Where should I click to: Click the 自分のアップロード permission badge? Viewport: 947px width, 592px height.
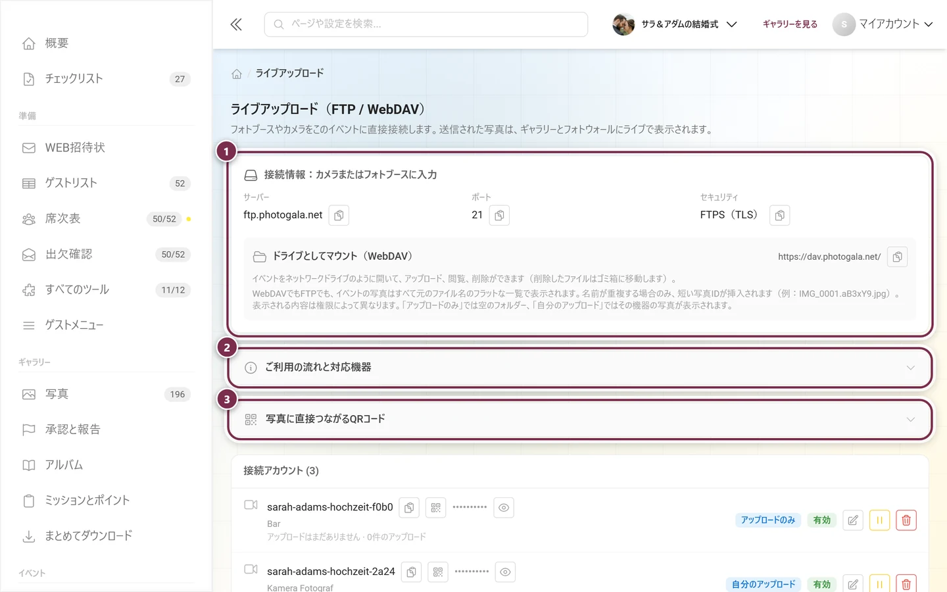tap(764, 584)
